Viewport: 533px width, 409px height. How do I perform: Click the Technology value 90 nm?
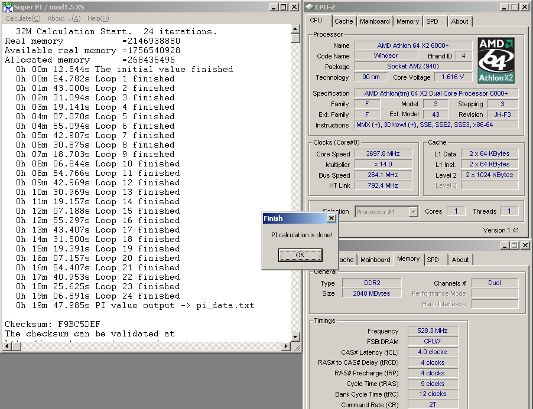[x=371, y=77]
